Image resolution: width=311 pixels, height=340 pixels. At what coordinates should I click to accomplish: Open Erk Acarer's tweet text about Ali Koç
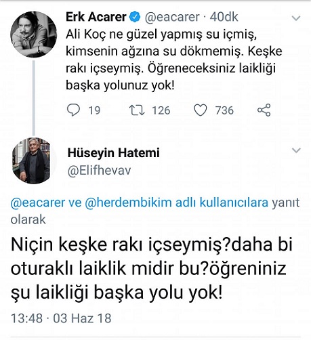[x=174, y=60]
